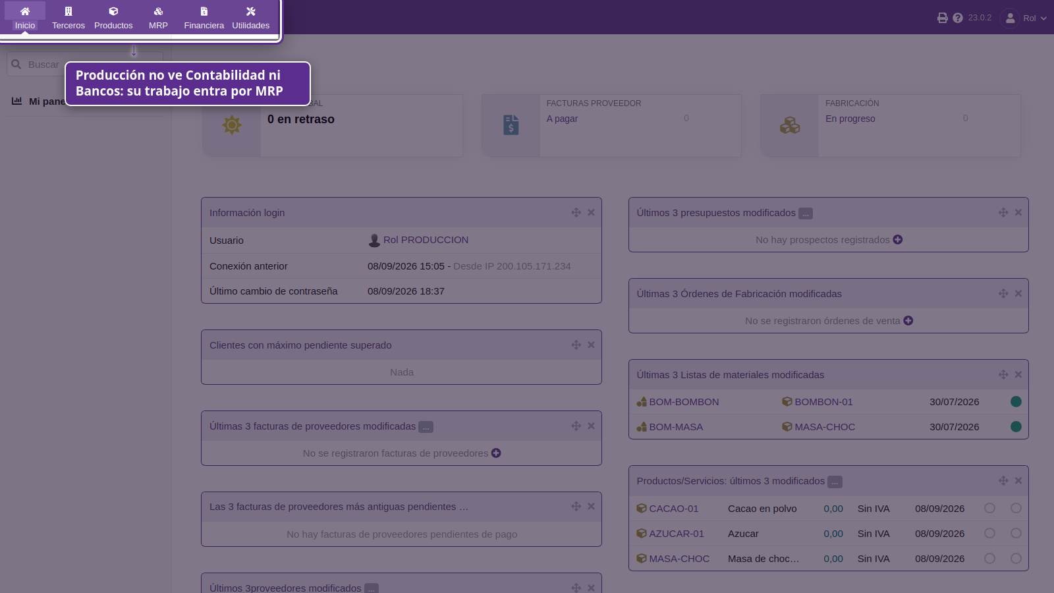Open product BOMBON-01
The width and height of the screenshot is (1054, 593).
(818, 402)
